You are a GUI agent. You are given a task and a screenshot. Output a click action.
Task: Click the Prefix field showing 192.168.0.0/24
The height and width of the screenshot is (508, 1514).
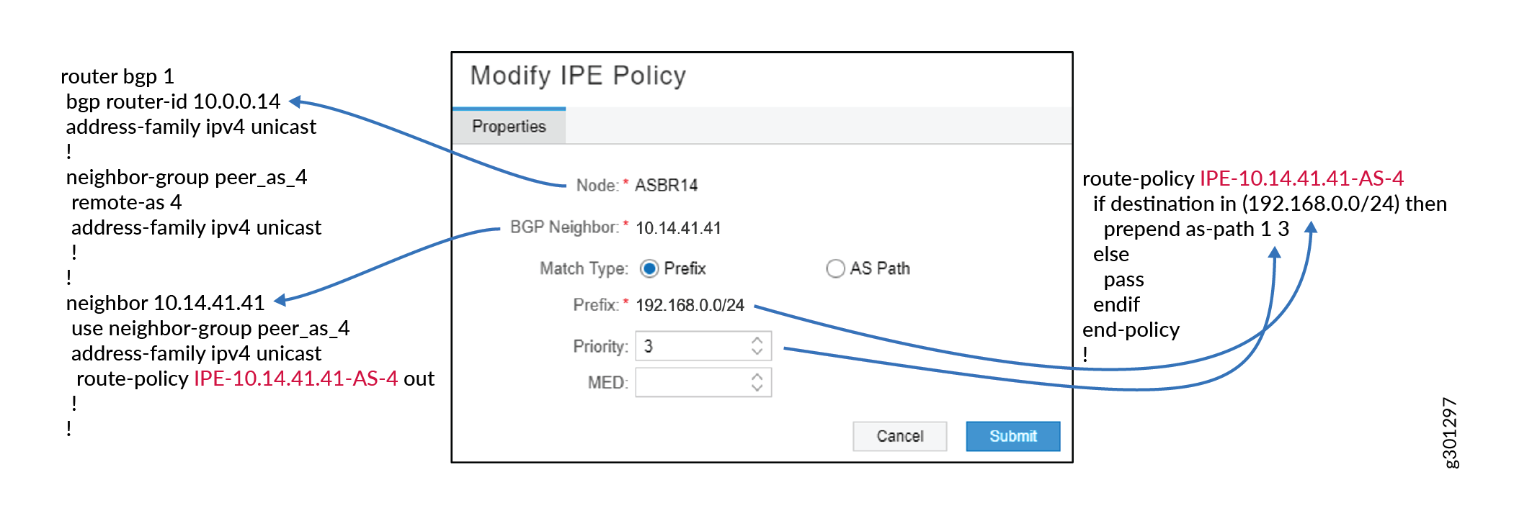coord(690,304)
